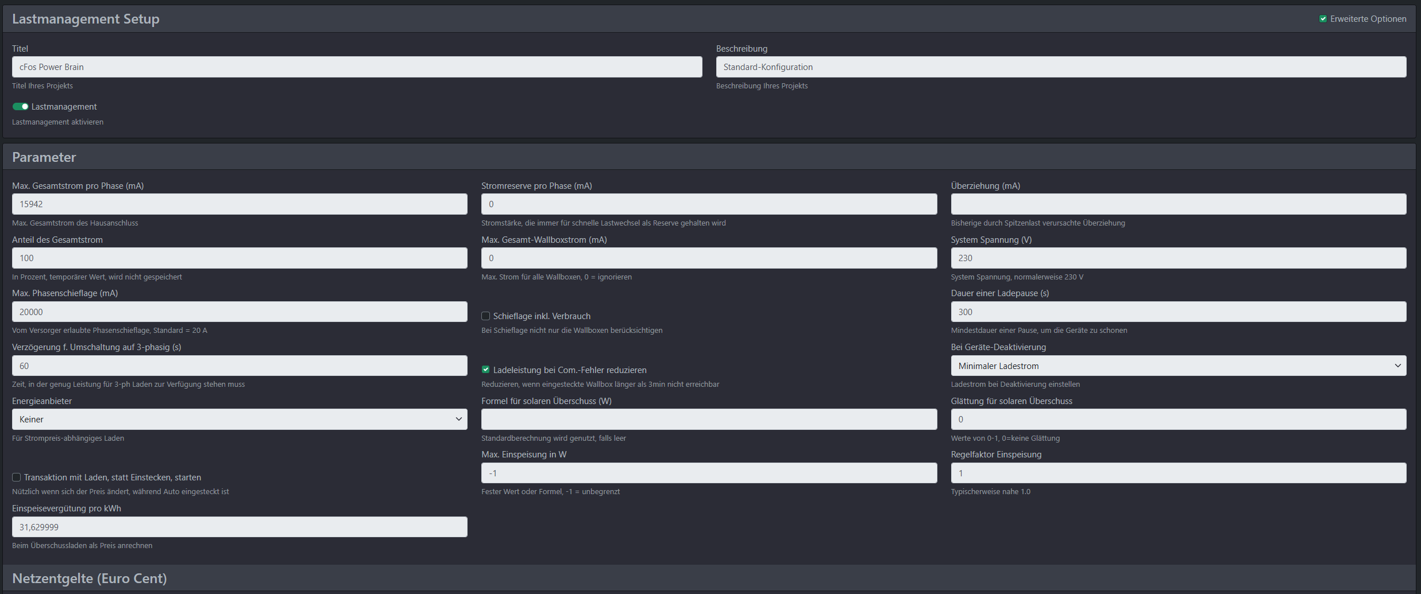Screen dimensions: 1421x594
Task: Click the Titel input field
Action: point(357,67)
